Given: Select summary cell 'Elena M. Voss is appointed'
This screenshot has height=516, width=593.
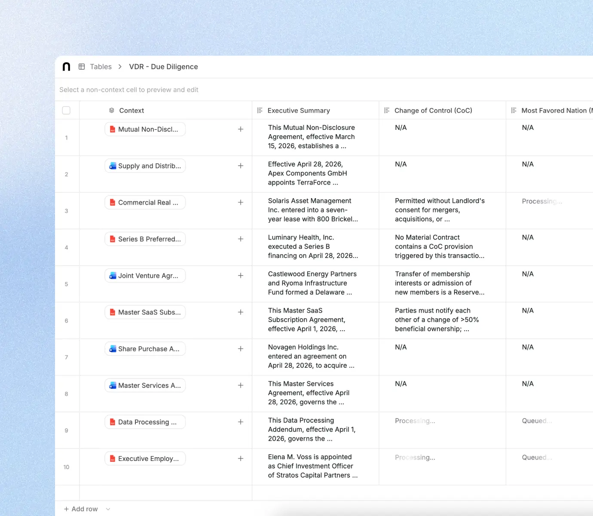Looking at the screenshot, I should [315, 466].
